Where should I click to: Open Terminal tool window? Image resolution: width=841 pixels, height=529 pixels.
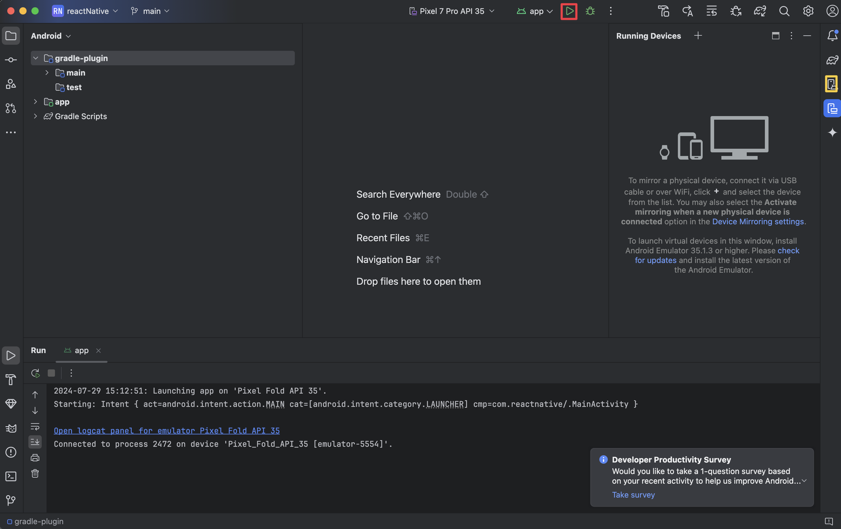(11, 476)
